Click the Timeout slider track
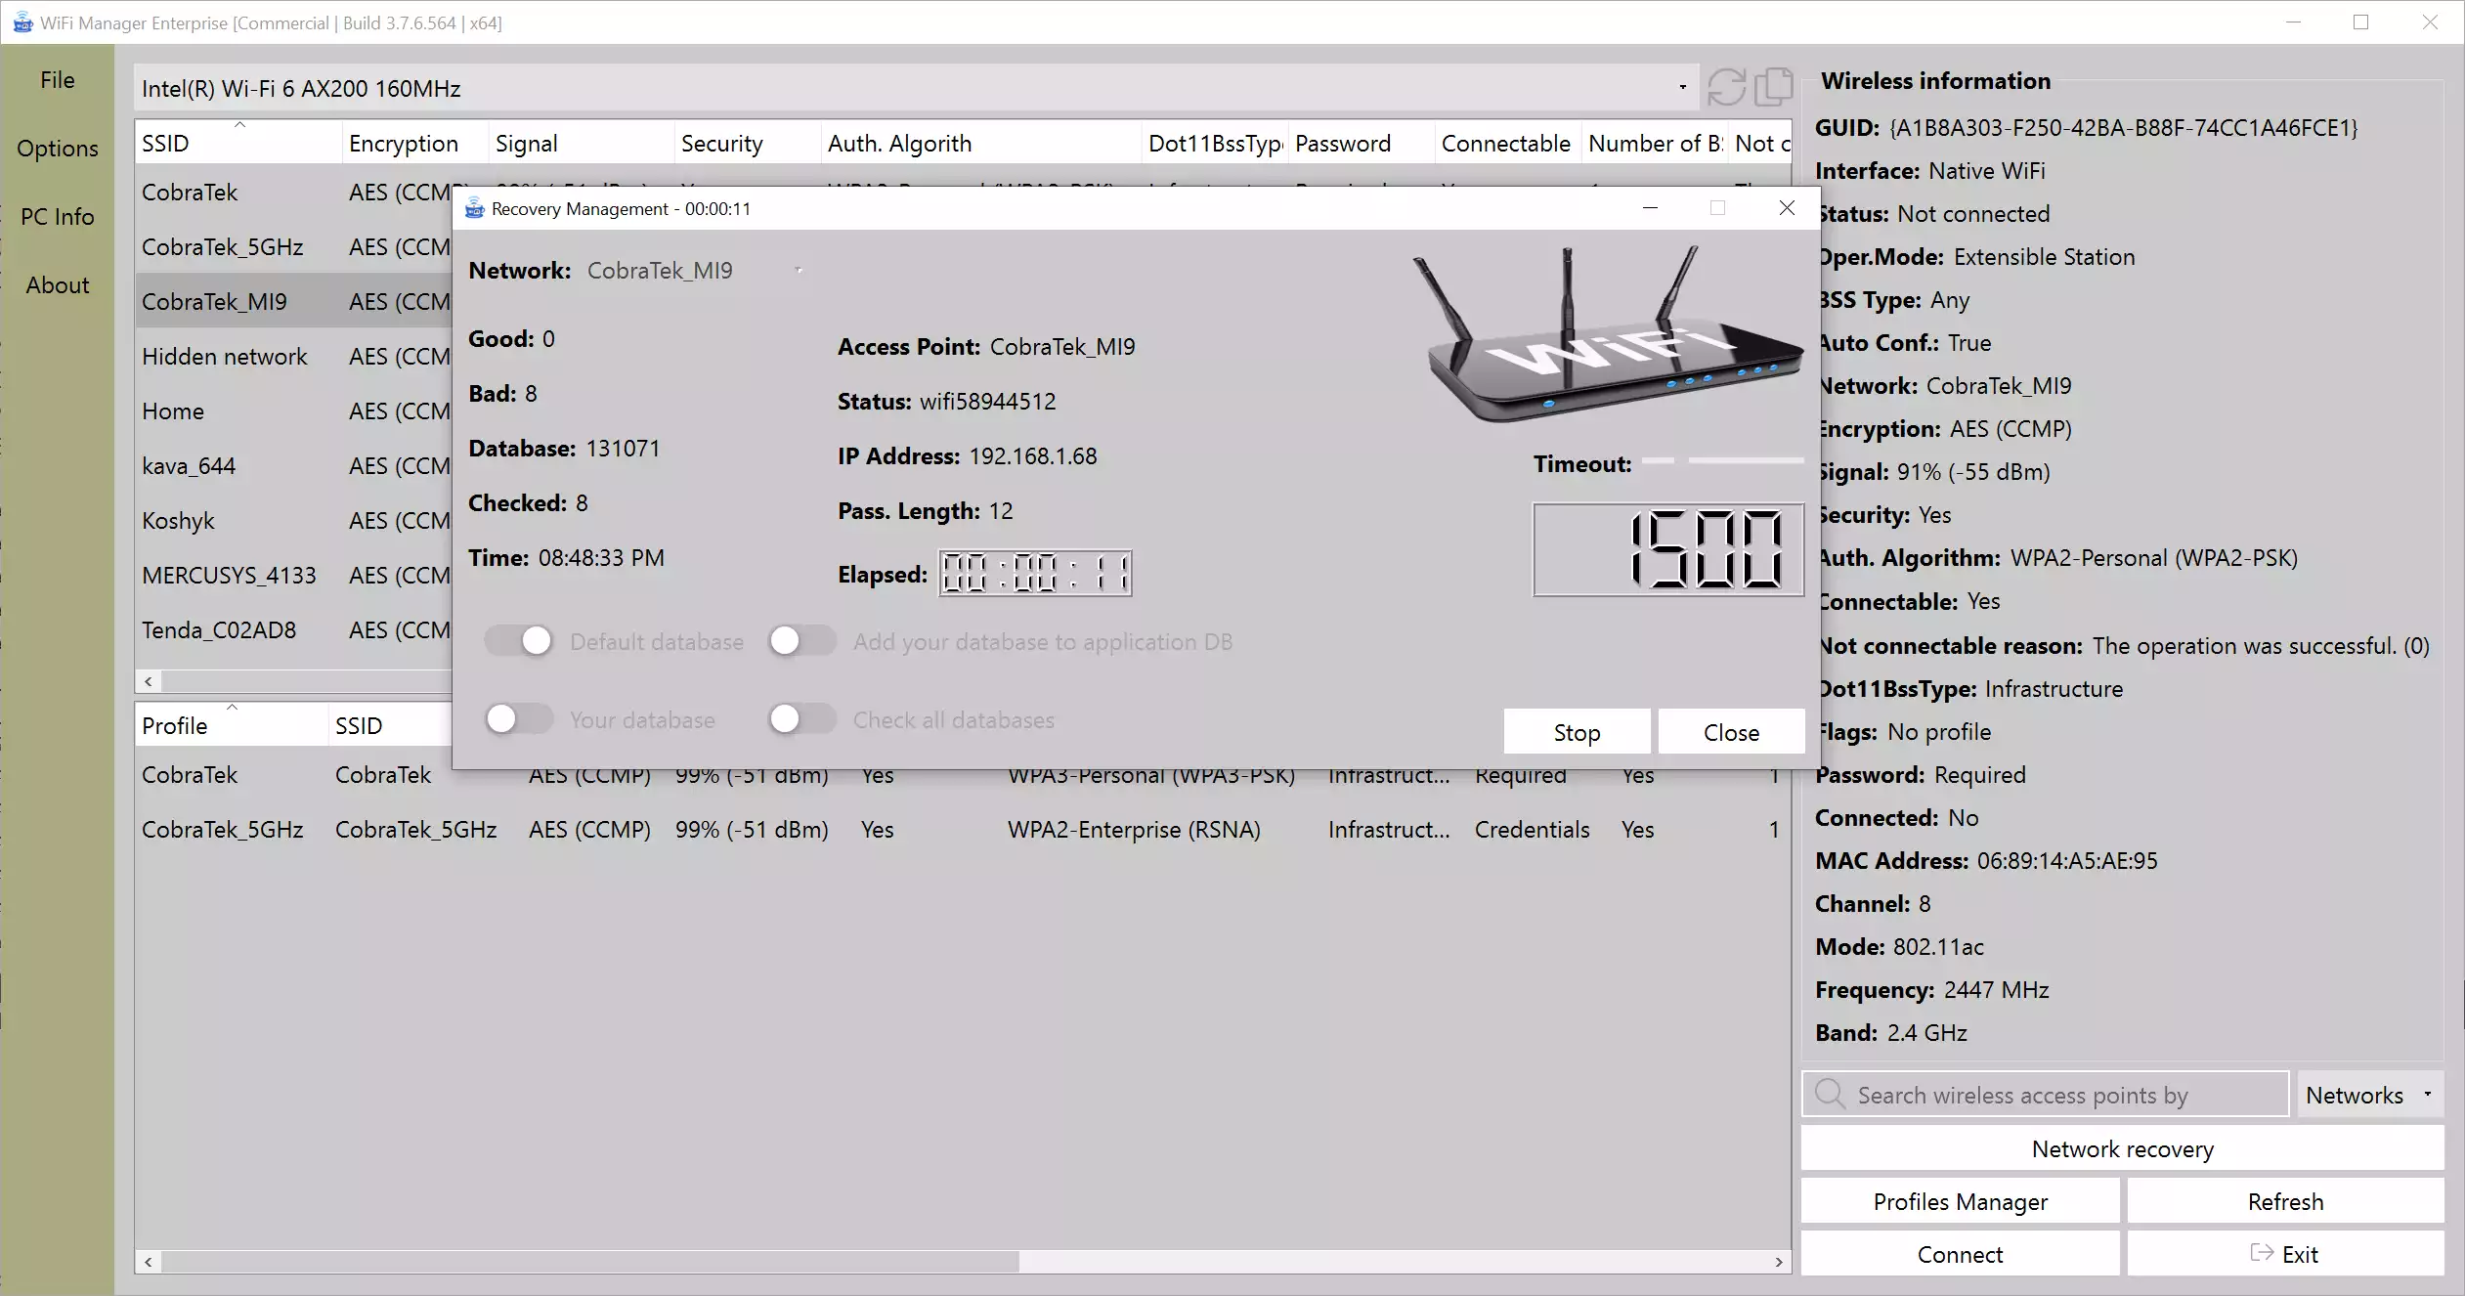The width and height of the screenshot is (2465, 1296). [1722, 459]
